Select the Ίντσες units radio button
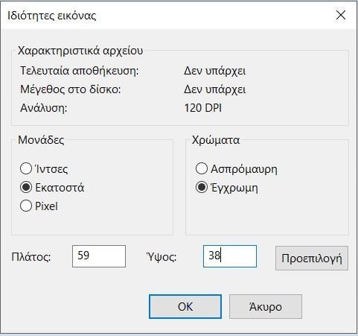 coord(26,169)
